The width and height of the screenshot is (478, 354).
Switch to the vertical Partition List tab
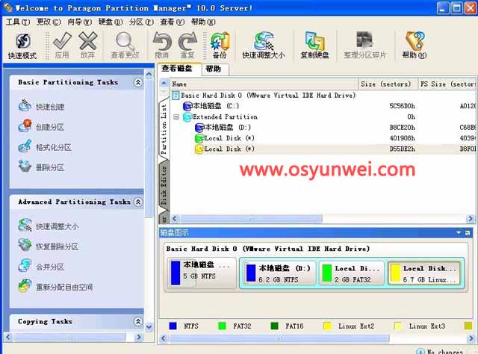(x=164, y=128)
